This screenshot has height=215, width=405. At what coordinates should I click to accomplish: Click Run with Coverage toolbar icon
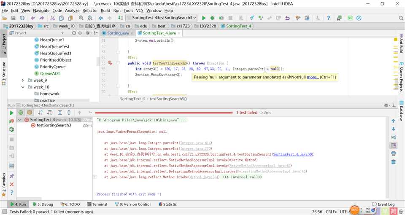point(221,18)
